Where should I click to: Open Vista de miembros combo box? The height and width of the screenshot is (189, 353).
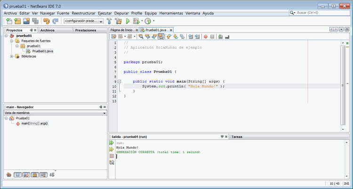pos(55,113)
